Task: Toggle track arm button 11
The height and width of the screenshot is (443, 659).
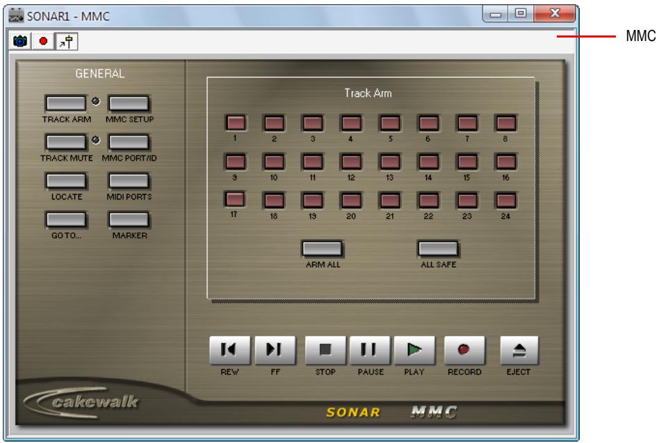Action: click(313, 162)
